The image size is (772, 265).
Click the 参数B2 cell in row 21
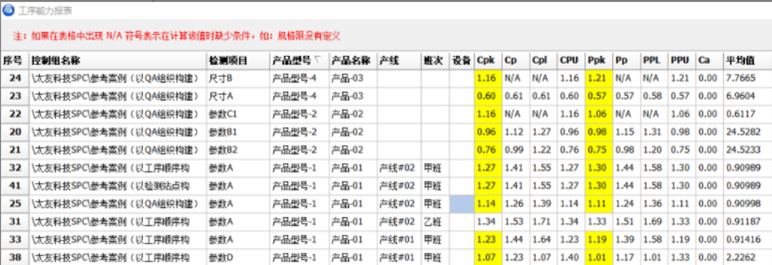[x=238, y=150]
